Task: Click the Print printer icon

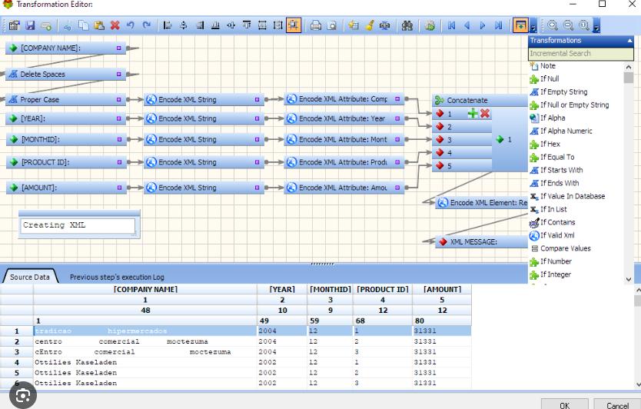Action: coord(315,25)
